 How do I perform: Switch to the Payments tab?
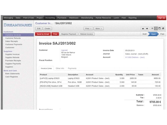pos(72,68)
